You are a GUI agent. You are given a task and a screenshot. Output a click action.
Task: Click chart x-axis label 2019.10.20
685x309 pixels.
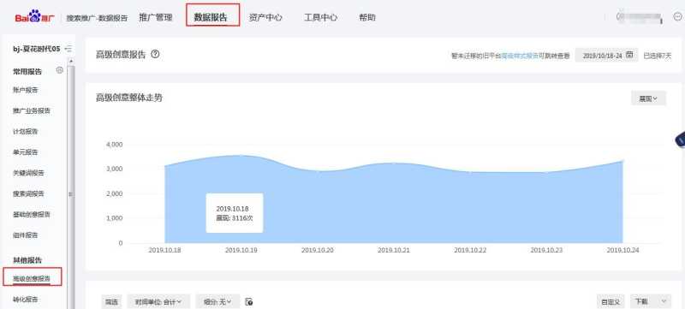(318, 251)
